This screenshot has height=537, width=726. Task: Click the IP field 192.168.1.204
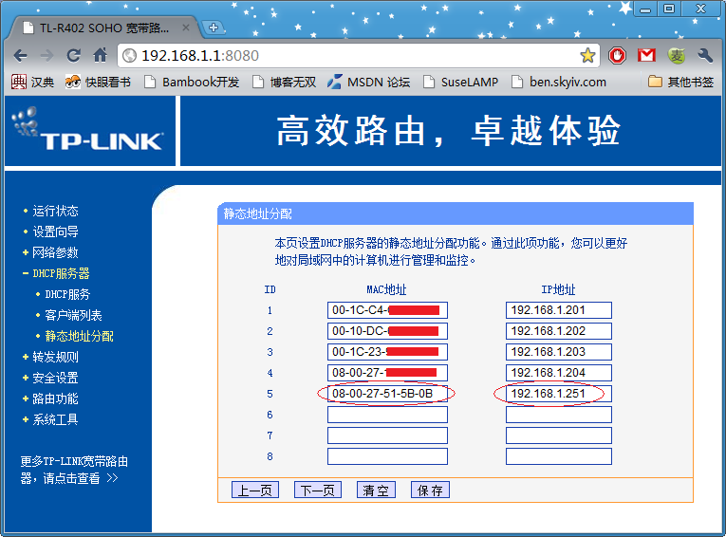[559, 373]
